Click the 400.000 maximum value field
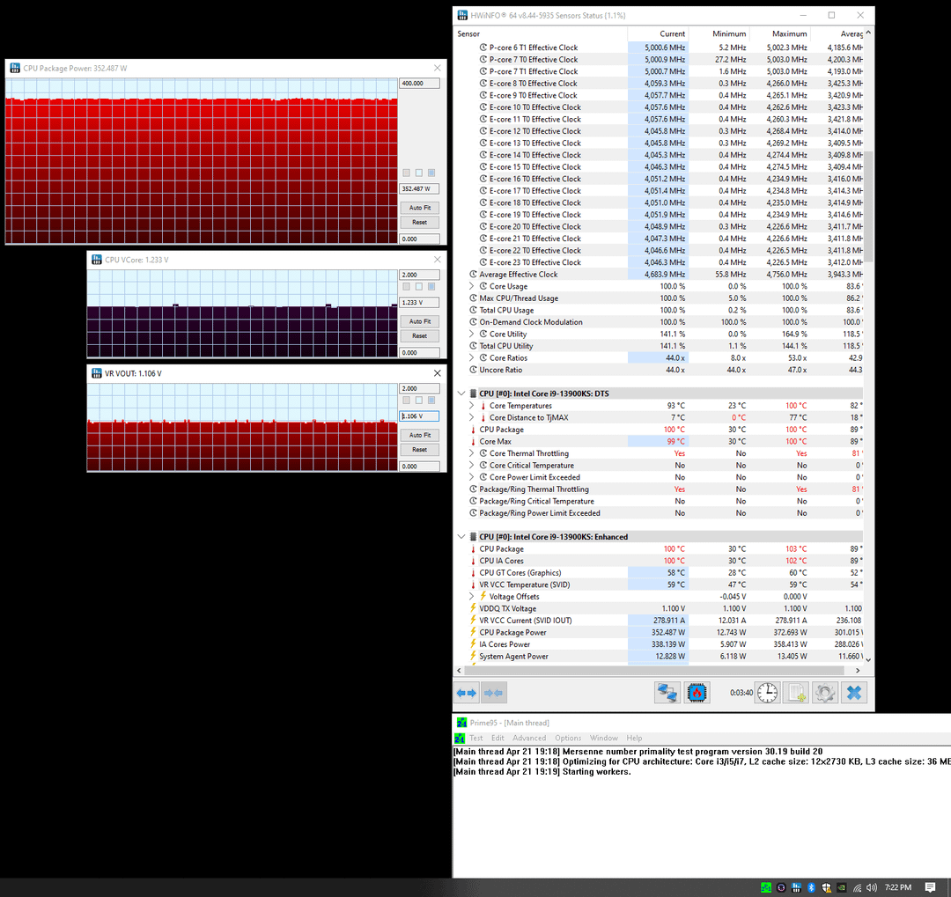This screenshot has height=897, width=951. coord(418,84)
